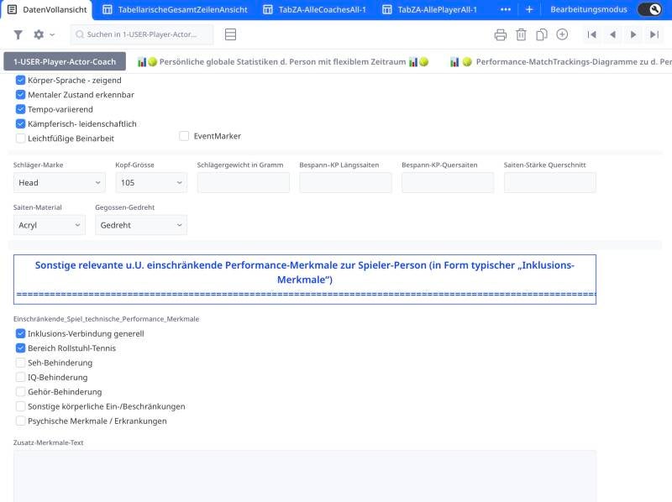Enable the Seh-Behinderung checkbox
Image resolution: width=672 pixels, height=502 pixels.
point(21,363)
